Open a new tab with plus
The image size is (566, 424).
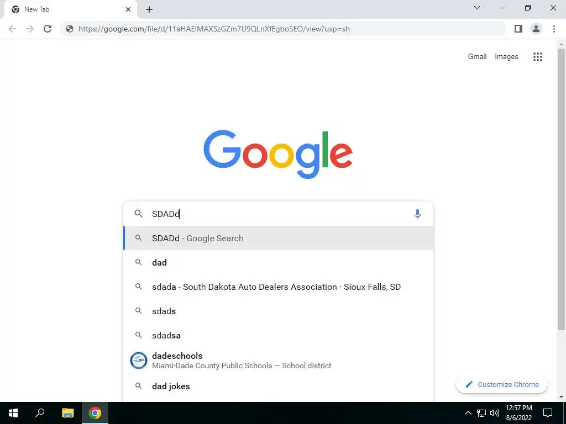point(149,9)
